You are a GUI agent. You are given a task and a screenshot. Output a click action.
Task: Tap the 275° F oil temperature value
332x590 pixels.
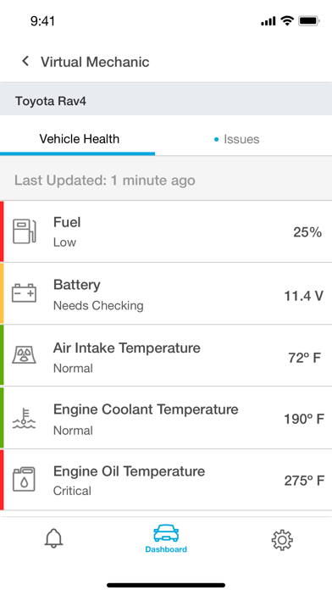point(304,481)
